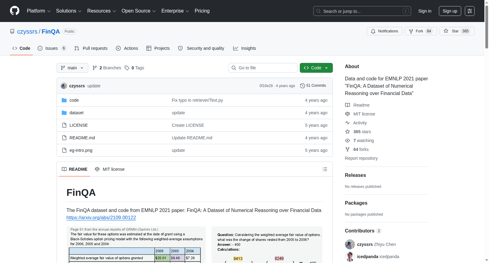This screenshot has height=263, width=489.
Task: Open the latest commit message 'update'
Action: [94, 86]
